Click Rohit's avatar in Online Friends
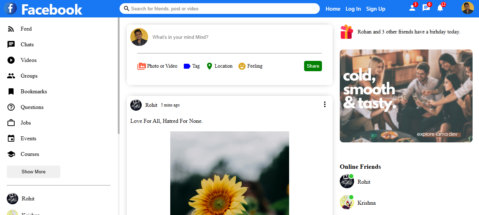This screenshot has width=479, height=215. [x=347, y=181]
